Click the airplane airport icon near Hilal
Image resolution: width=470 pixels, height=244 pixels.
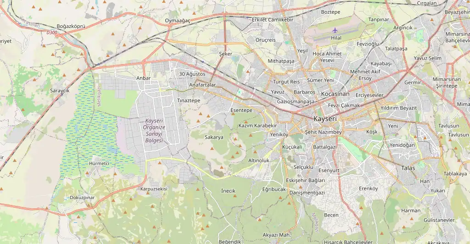335,30
